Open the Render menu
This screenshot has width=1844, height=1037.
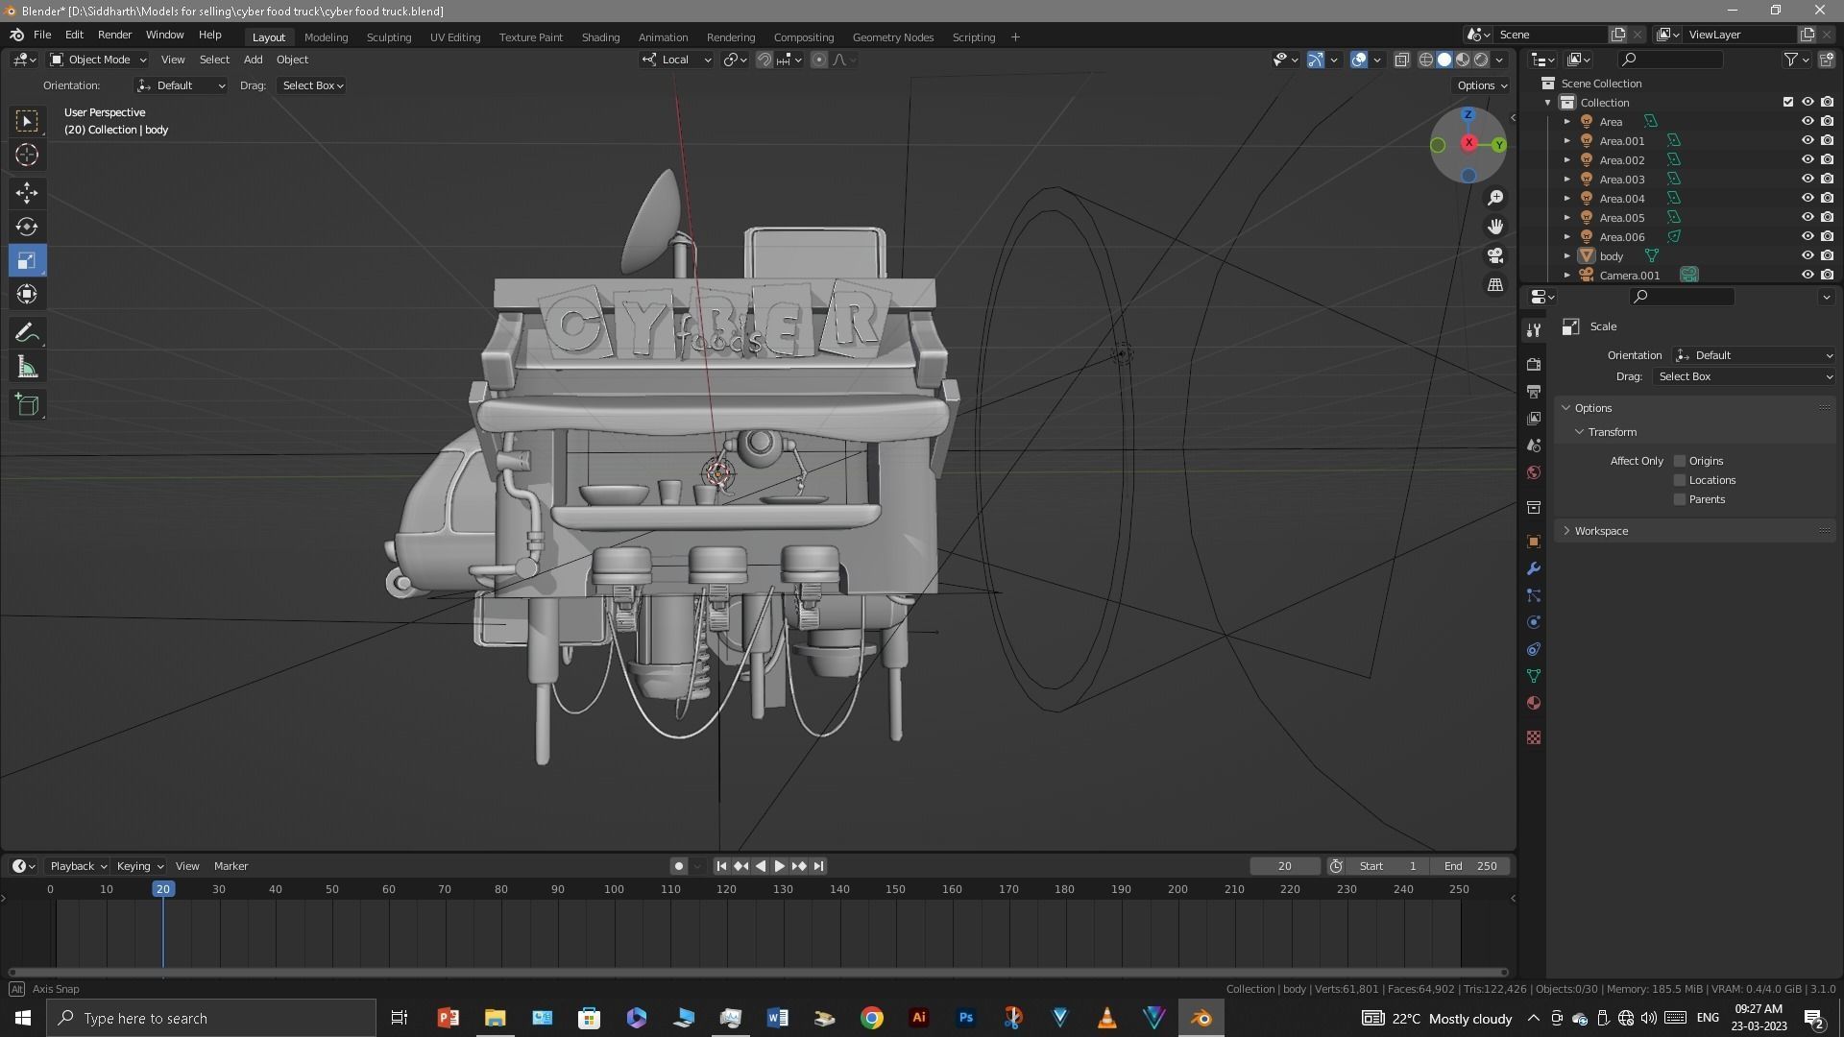pyautogui.click(x=114, y=35)
